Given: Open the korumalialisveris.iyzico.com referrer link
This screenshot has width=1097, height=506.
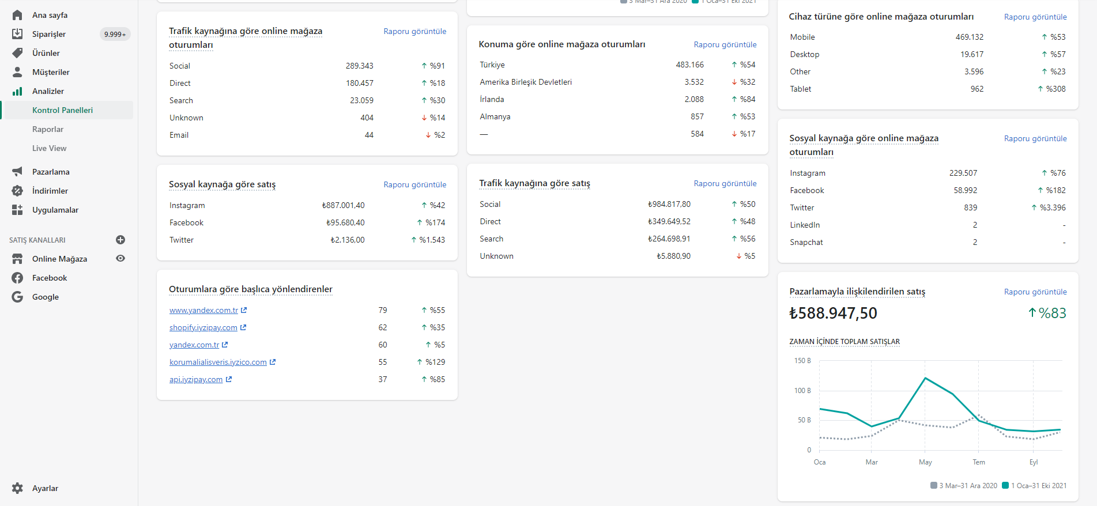Looking at the screenshot, I should click(x=218, y=362).
